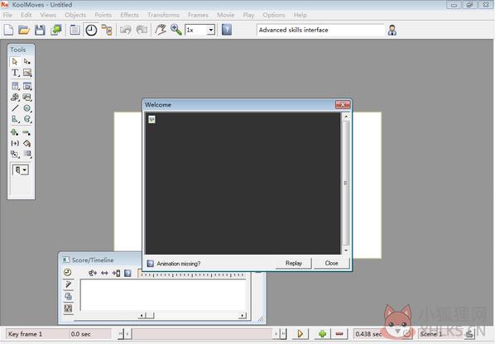Open the Objects menu
The image size is (495, 344).
point(75,15)
